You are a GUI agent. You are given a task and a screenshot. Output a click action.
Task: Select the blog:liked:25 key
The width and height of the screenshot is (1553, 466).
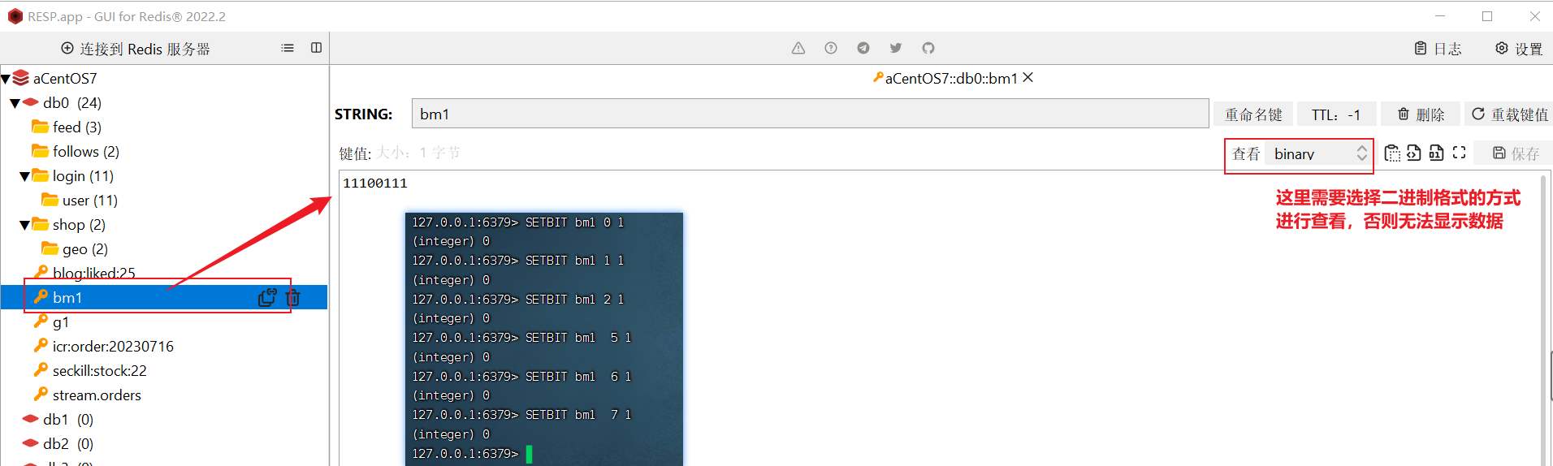(x=93, y=274)
